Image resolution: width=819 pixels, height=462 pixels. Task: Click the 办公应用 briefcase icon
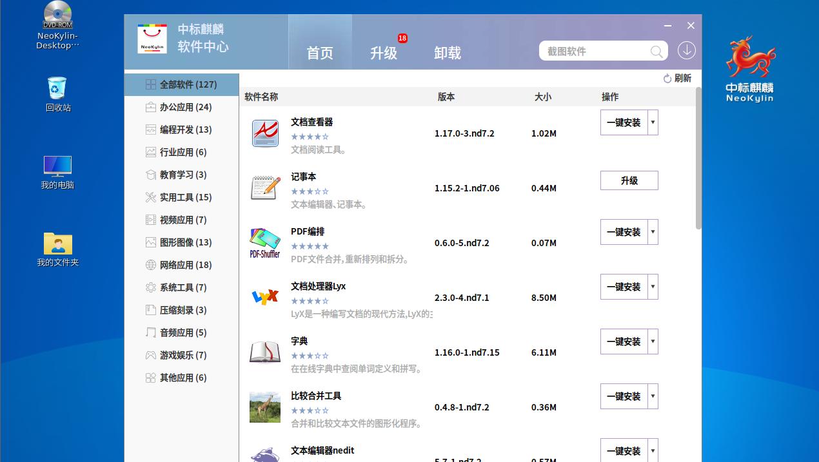[150, 107]
